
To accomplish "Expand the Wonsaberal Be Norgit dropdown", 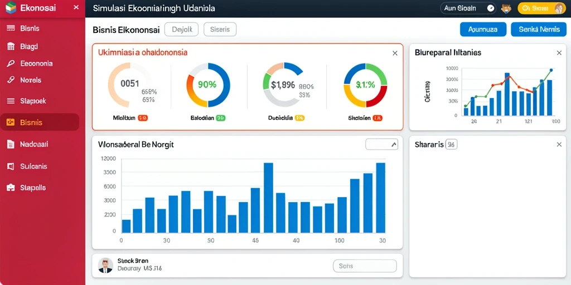I will point(381,144).
